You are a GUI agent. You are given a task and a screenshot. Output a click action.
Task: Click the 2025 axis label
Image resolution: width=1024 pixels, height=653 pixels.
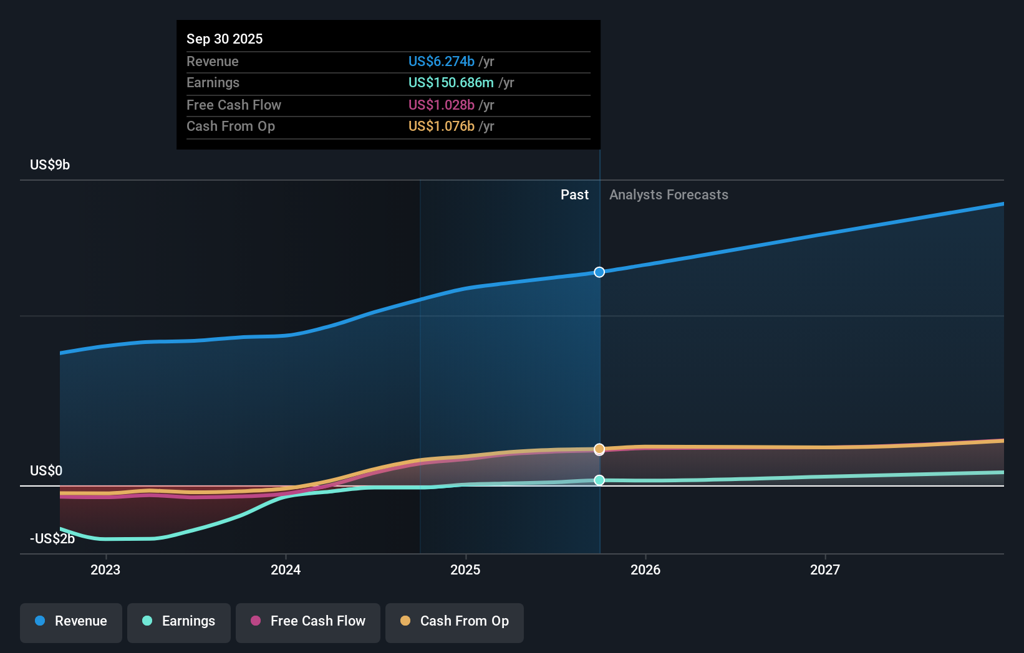click(466, 569)
